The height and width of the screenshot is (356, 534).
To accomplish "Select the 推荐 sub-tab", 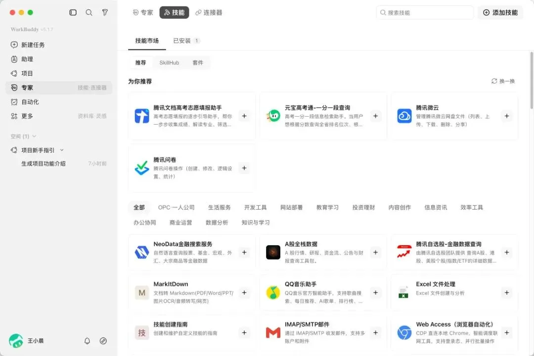I will [x=140, y=63].
